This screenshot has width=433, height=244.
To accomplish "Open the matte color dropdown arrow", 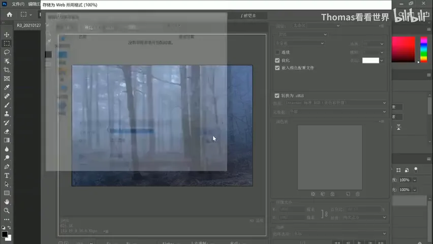I will (x=382, y=60).
